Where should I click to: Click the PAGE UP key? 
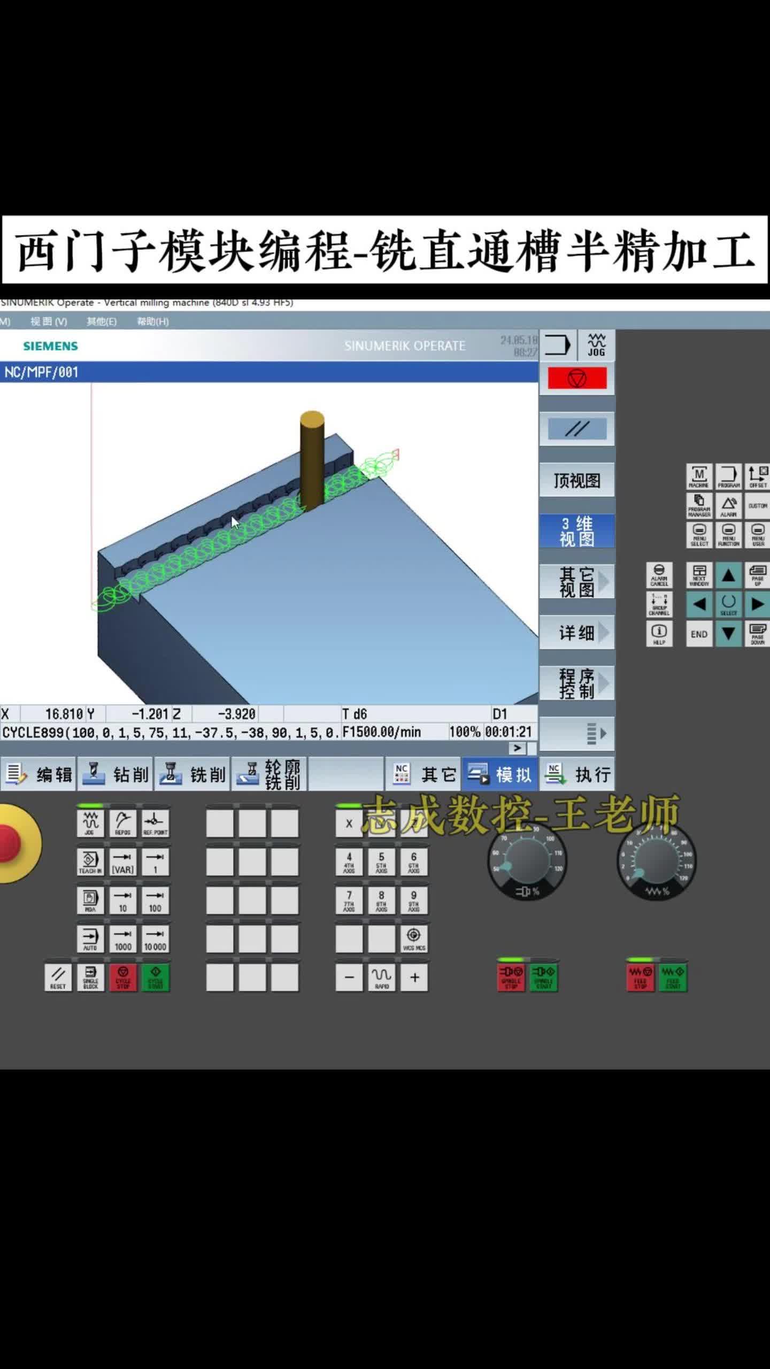758,575
